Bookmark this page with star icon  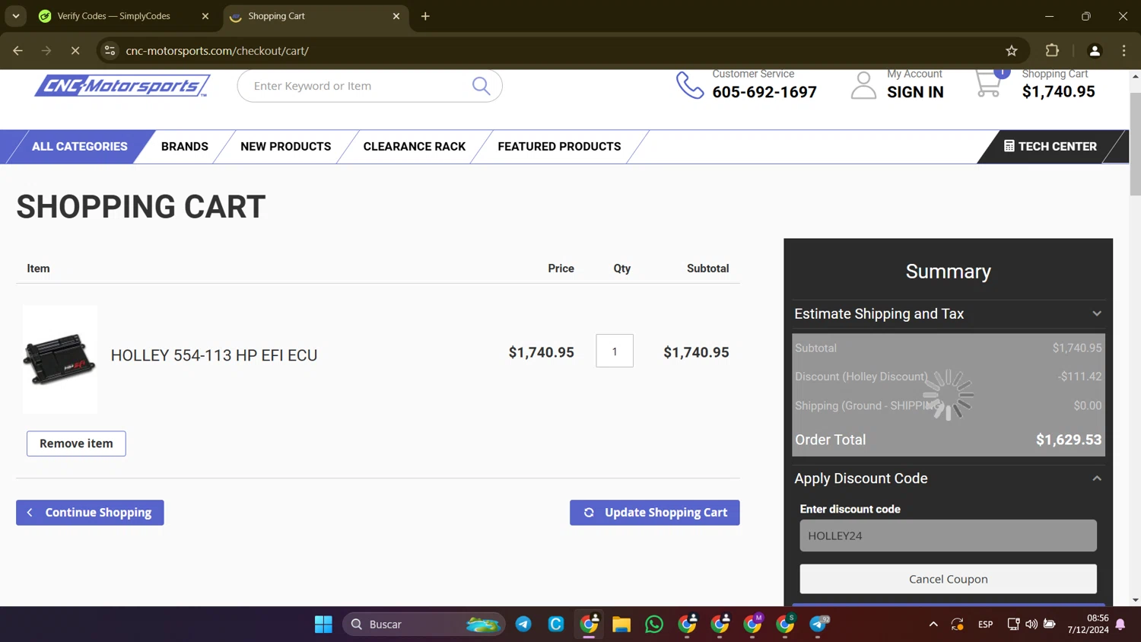(x=1011, y=51)
